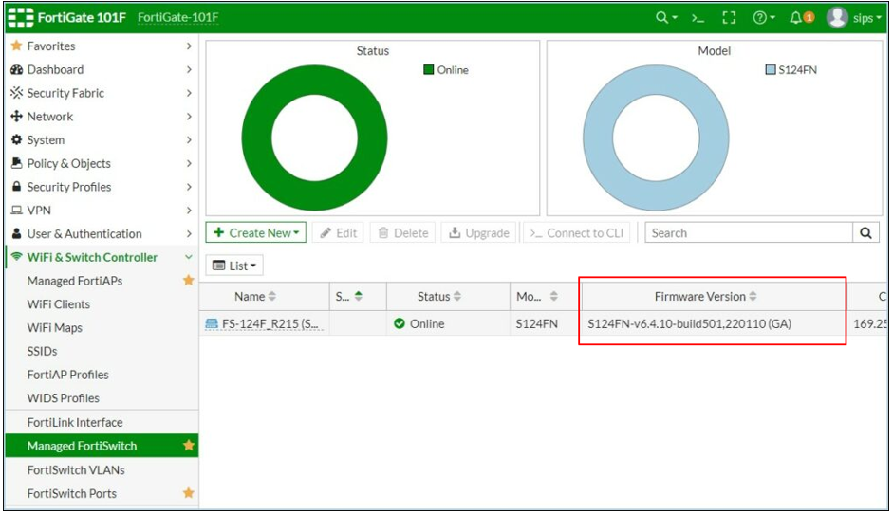The height and width of the screenshot is (514, 893).
Task: Open the Create New dropdown
Action: click(255, 232)
